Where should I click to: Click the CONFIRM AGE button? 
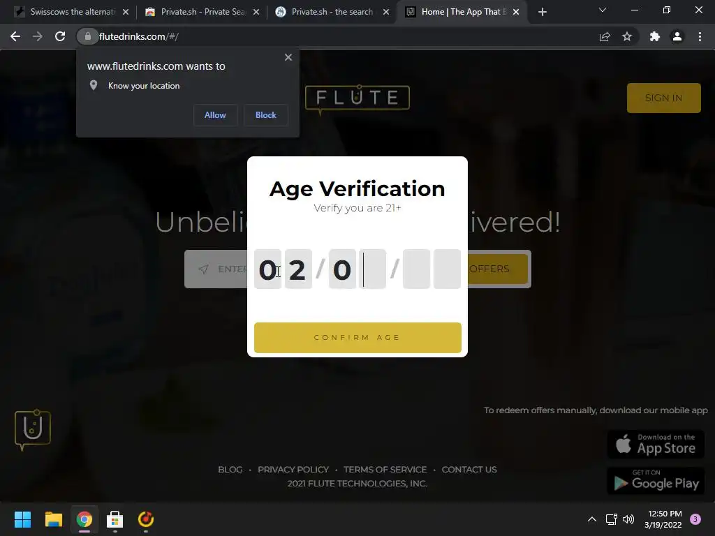tap(357, 338)
